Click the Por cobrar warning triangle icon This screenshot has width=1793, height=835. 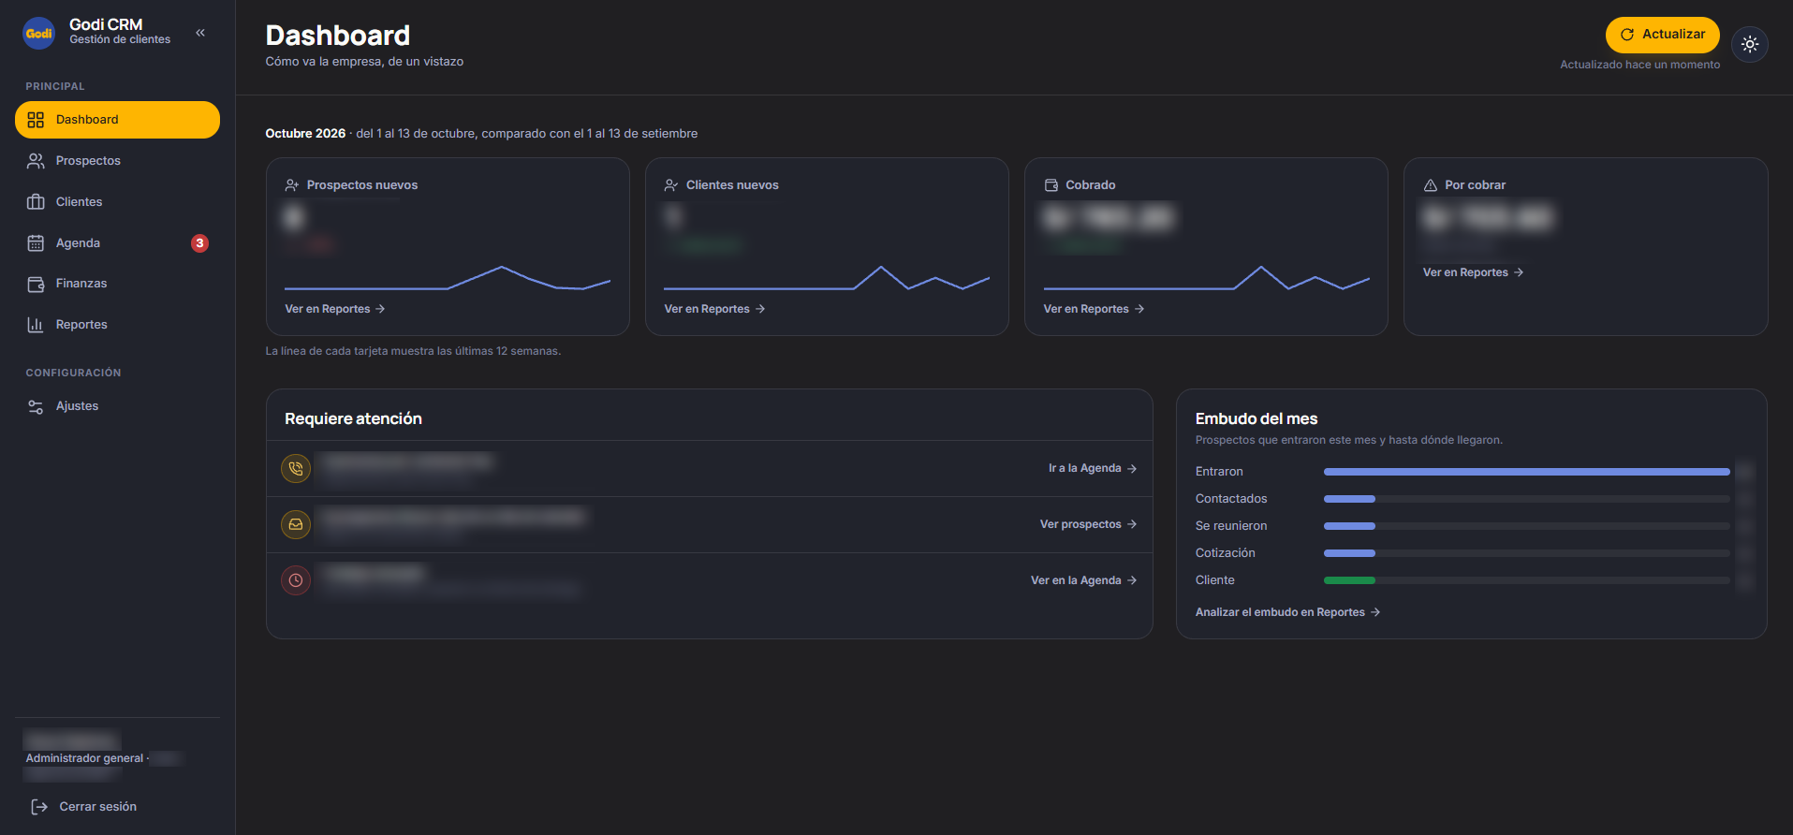[1430, 185]
